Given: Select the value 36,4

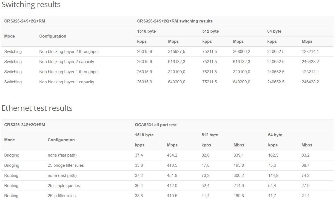Looking at the screenshot, I should pyautogui.click(x=139, y=186).
